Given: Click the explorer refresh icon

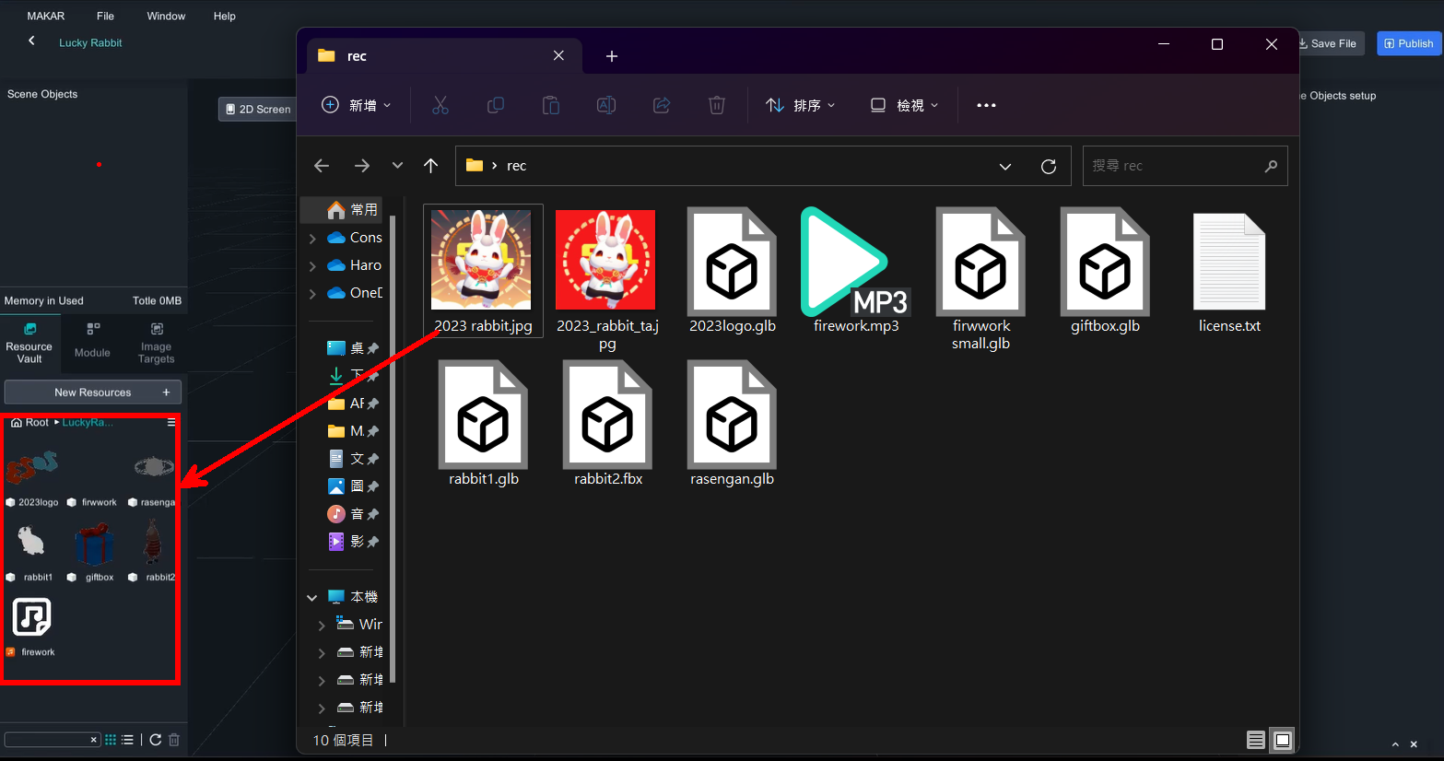Looking at the screenshot, I should 1048,166.
